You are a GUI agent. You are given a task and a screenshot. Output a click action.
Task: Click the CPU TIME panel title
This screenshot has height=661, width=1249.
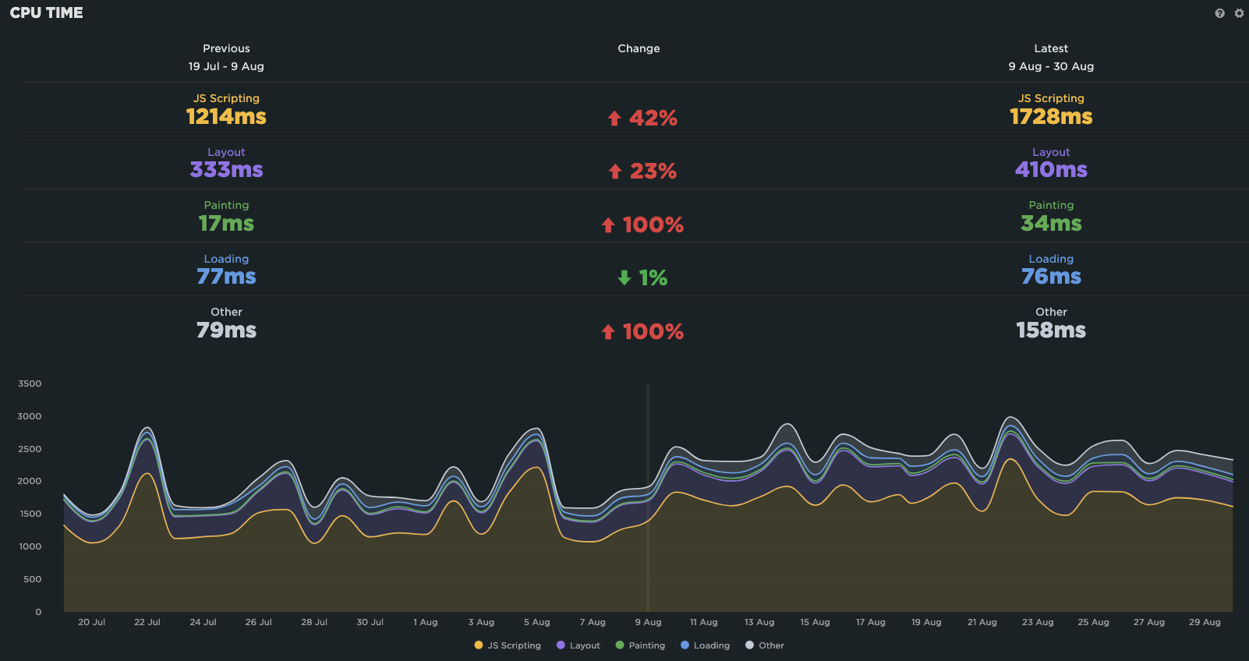pos(46,13)
